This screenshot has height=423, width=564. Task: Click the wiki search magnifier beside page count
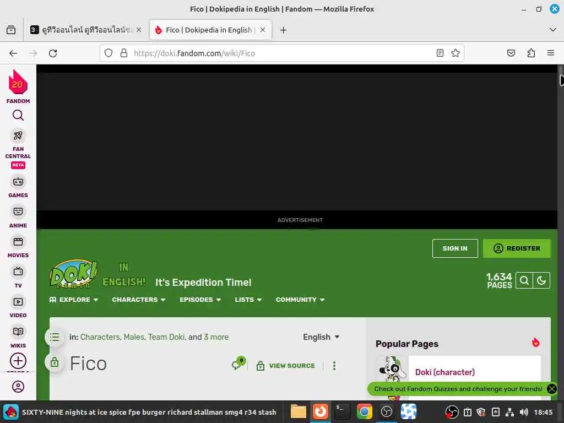tap(524, 280)
